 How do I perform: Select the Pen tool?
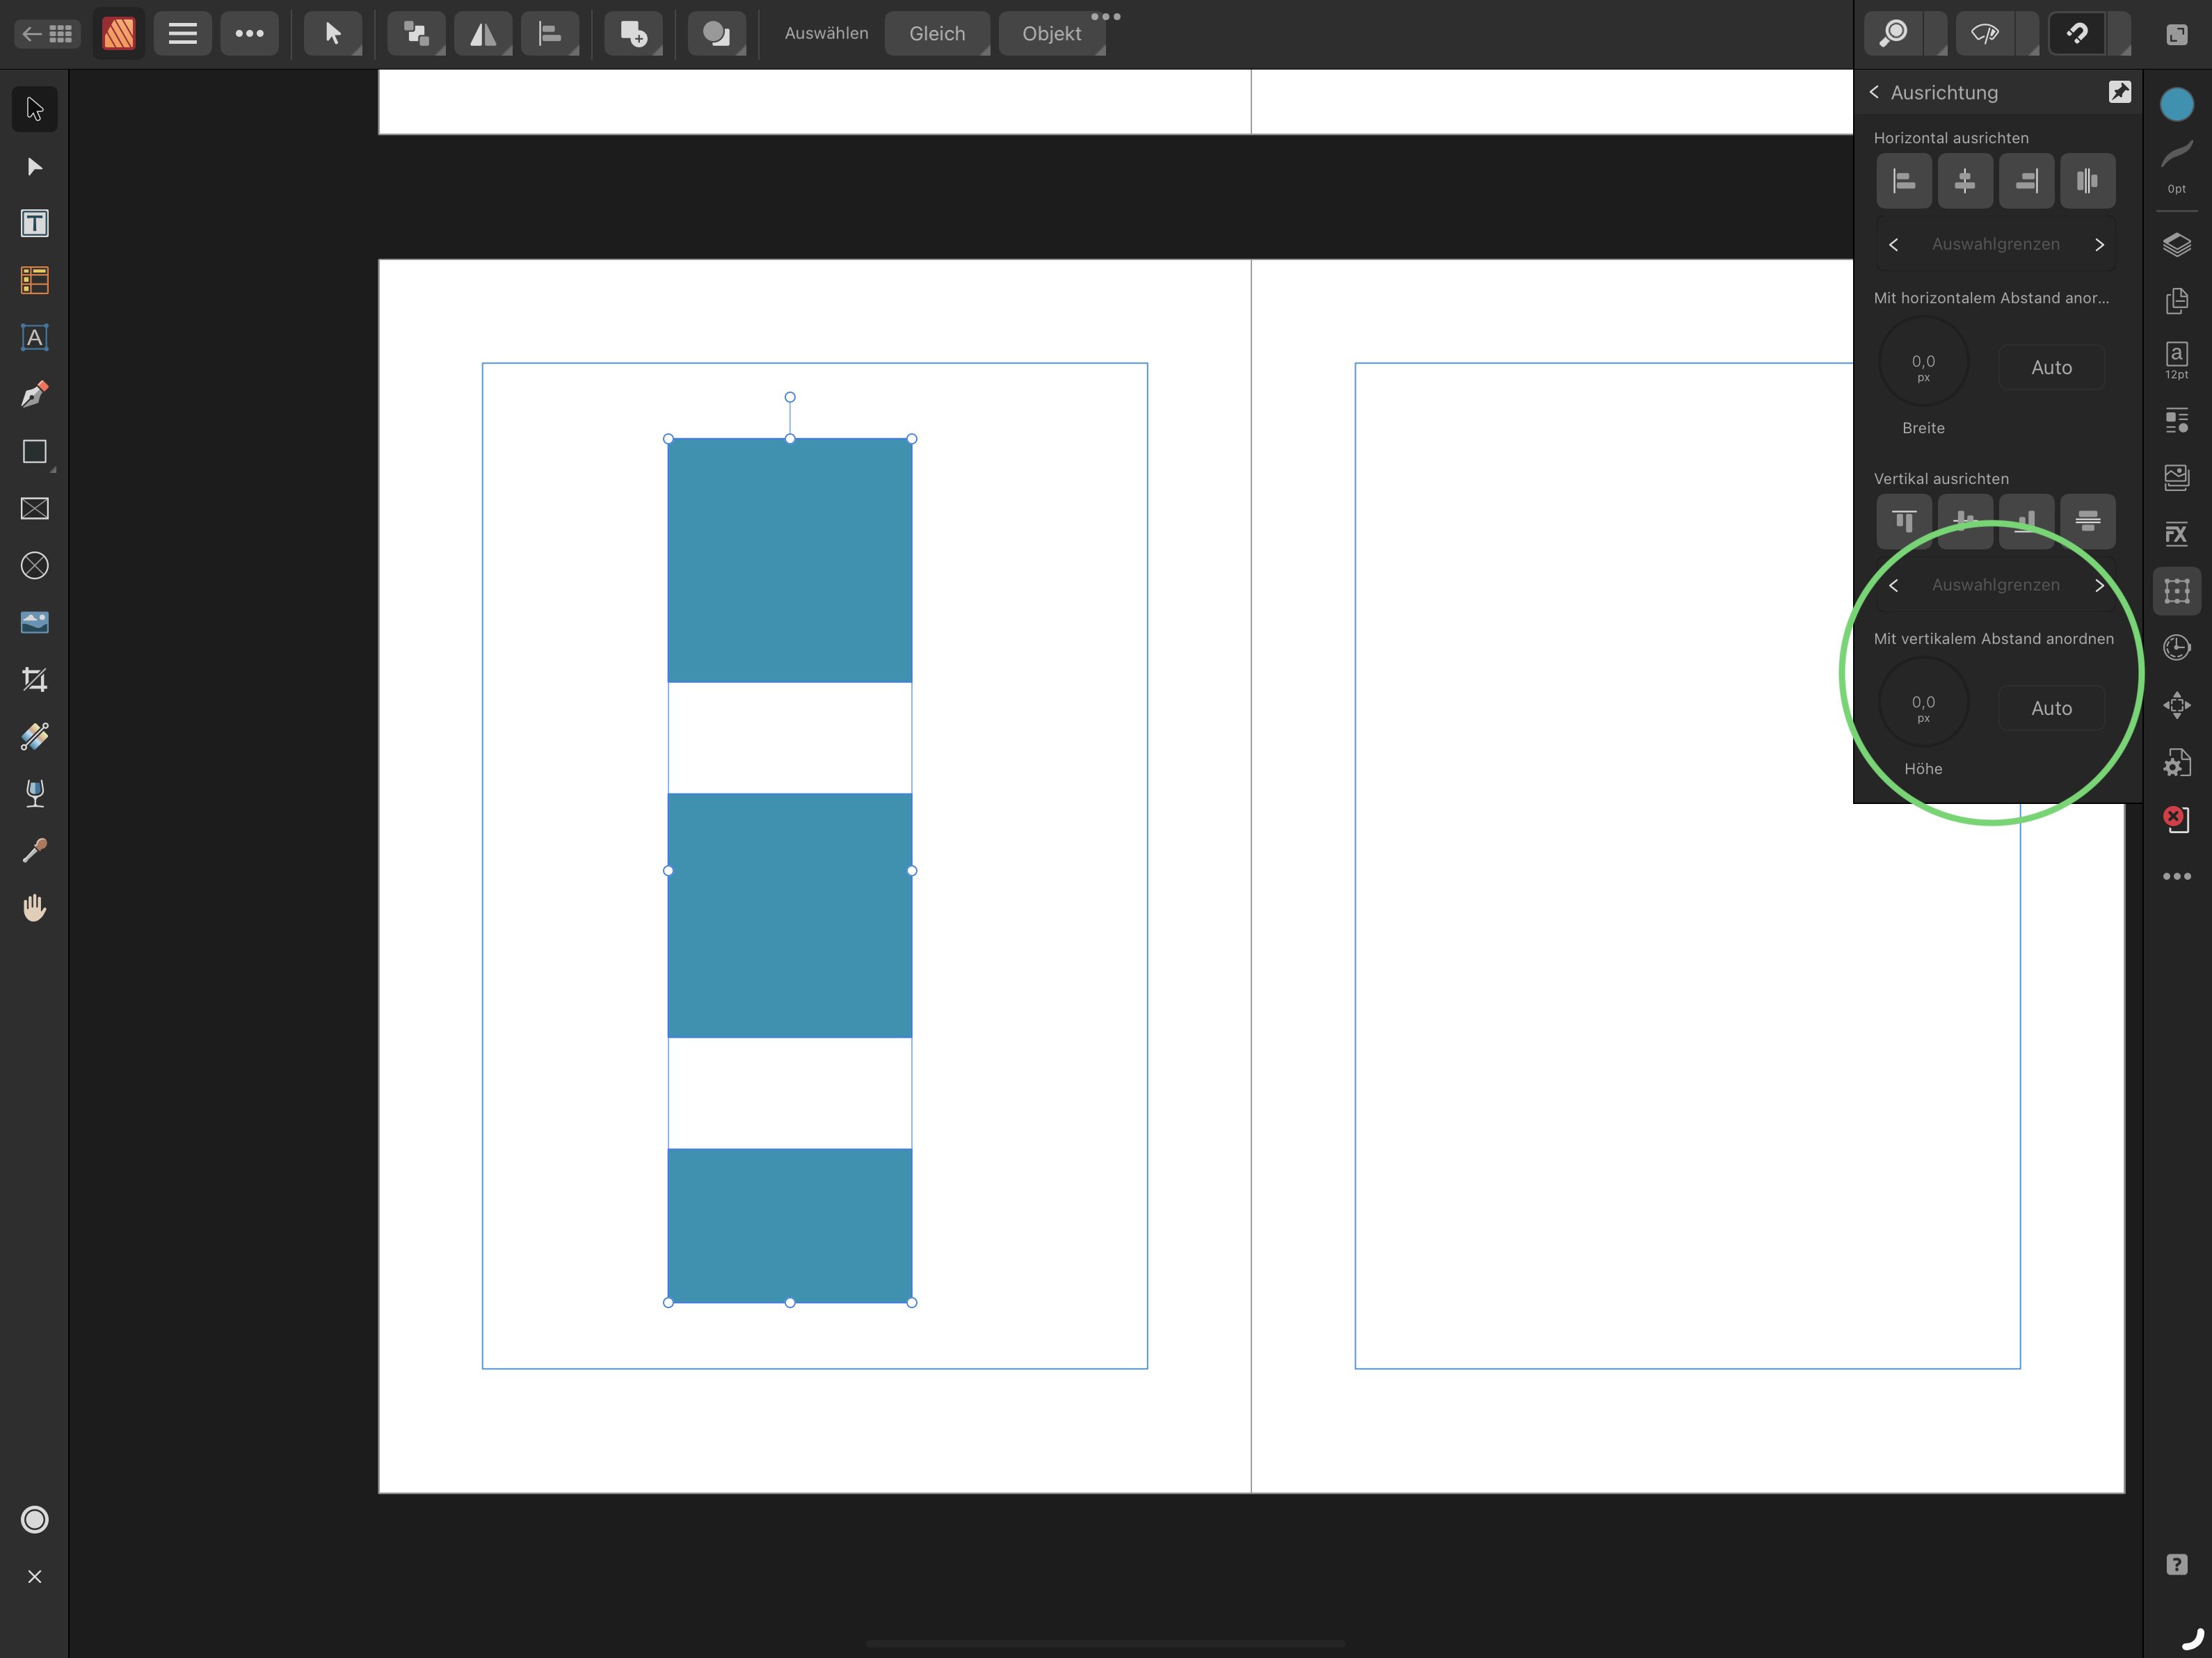[x=34, y=395]
